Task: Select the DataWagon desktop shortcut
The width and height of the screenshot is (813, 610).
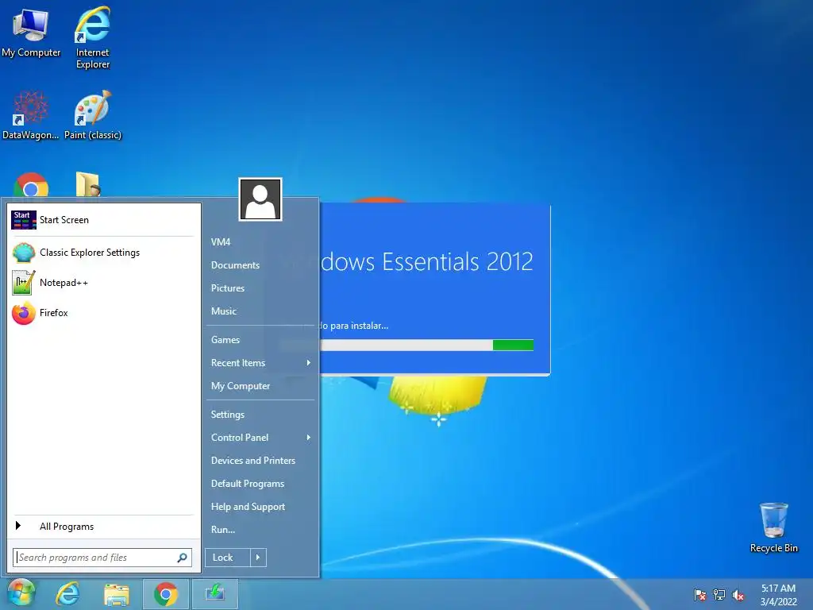Action: tap(31, 115)
